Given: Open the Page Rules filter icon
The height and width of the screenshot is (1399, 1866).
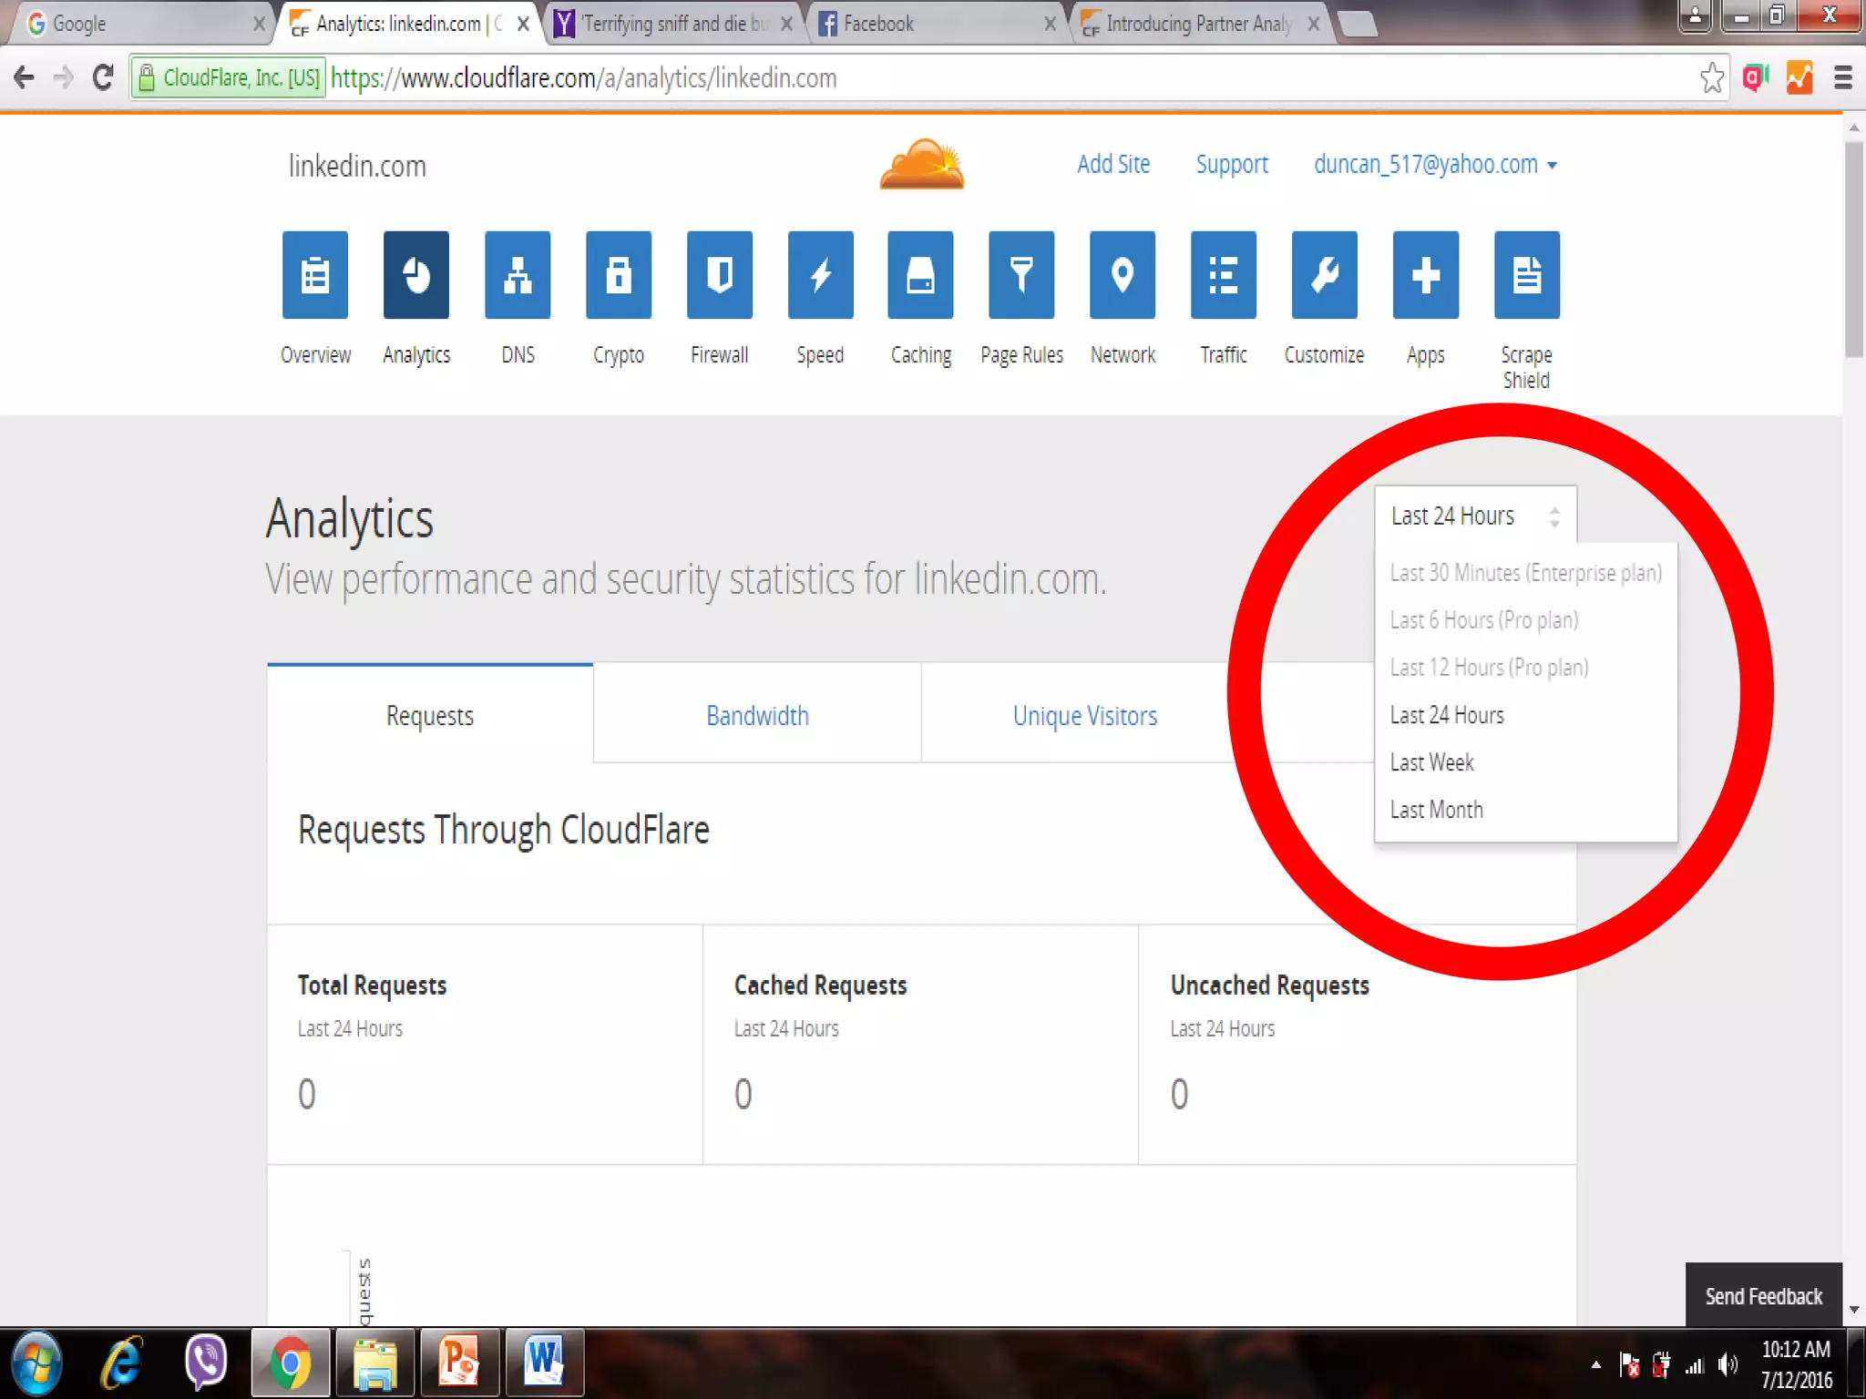Looking at the screenshot, I should 1021,275.
